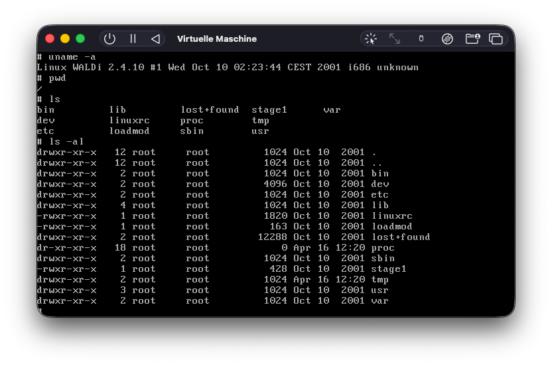Click the 'lost+found' entry in the long listing
Viewport: 552px width, 366px height.
[400, 237]
